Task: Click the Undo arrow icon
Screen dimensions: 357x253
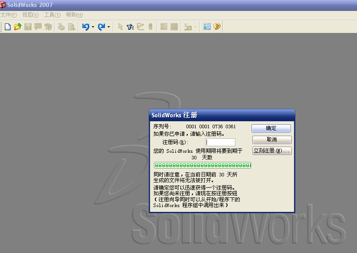Action: click(86, 27)
